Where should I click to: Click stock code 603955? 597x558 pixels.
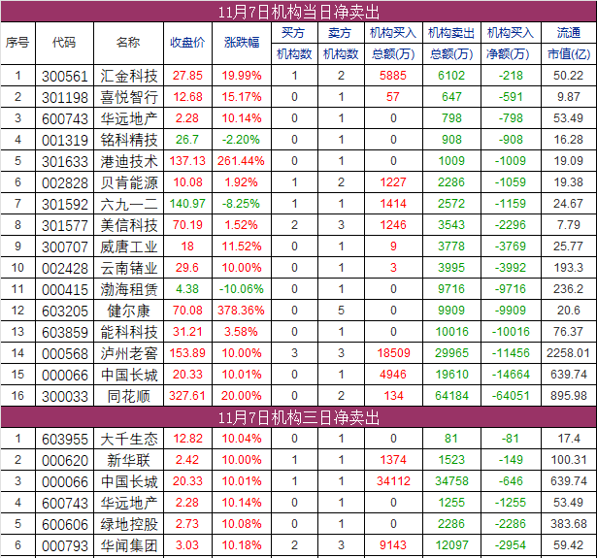(65, 440)
